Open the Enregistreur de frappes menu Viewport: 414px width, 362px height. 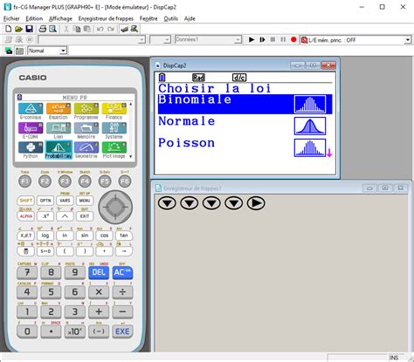coord(106,18)
